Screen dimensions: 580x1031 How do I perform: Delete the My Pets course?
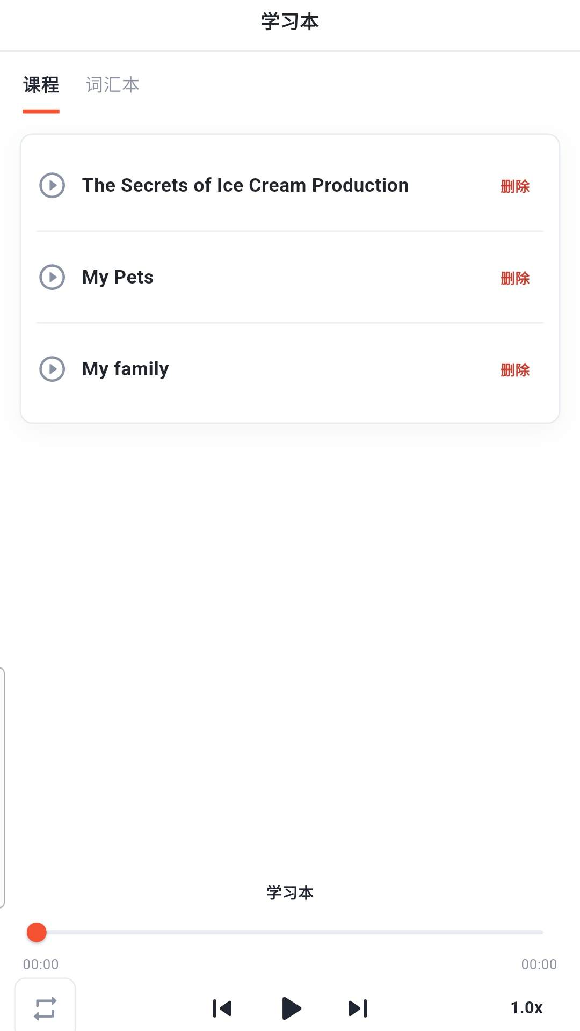point(515,278)
